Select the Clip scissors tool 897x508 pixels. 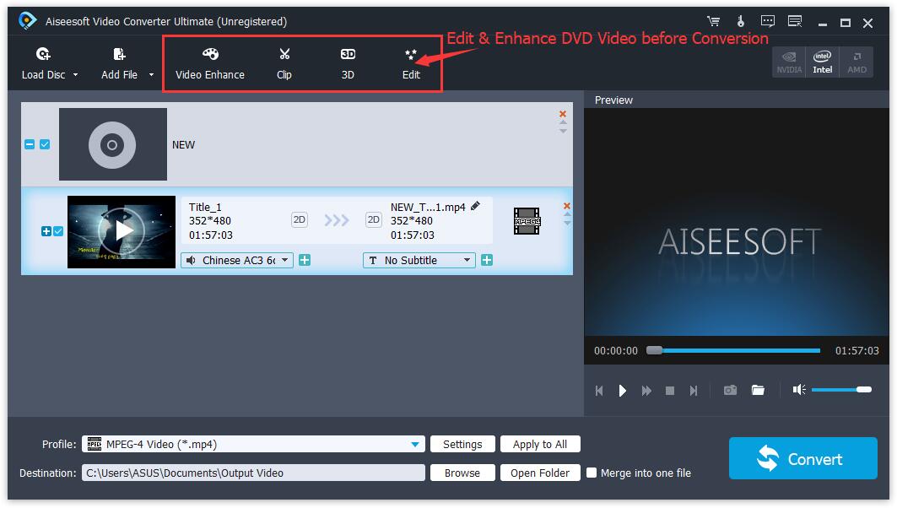[x=284, y=63]
